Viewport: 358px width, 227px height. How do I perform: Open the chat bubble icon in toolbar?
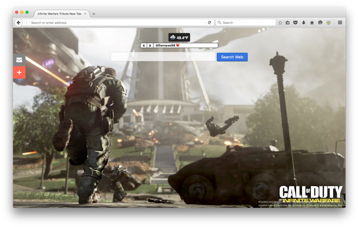point(320,23)
